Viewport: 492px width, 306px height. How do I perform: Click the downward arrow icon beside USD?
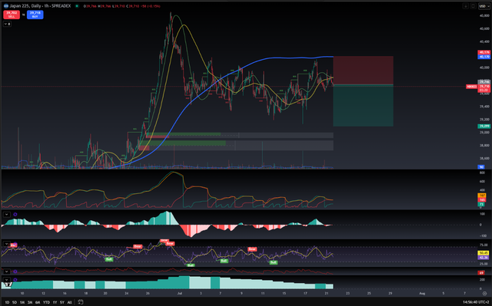click(465, 6)
